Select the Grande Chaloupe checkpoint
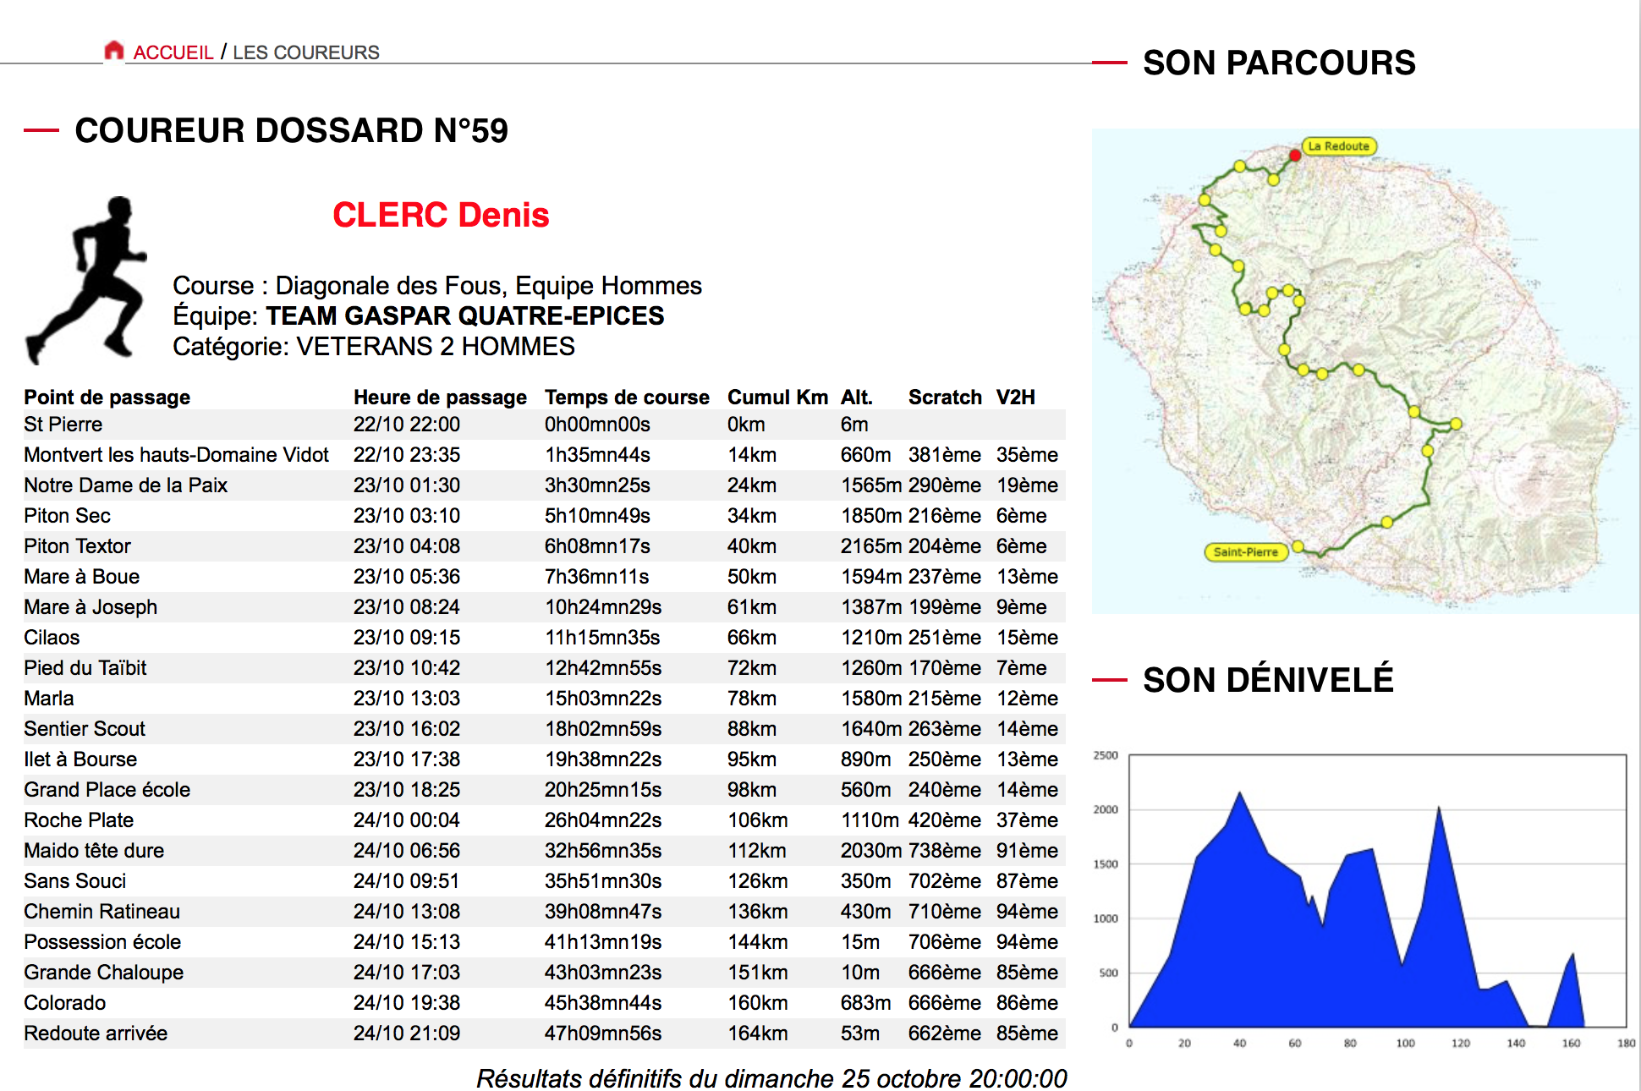Viewport: 1641px width, 1091px height. click(545, 973)
